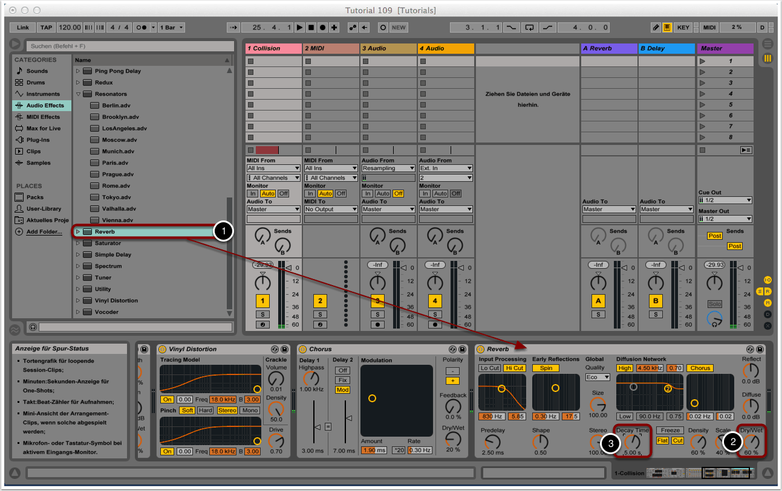Screen dimensions: 782x491
Task: Open the Samples browser category
Action: [38, 163]
